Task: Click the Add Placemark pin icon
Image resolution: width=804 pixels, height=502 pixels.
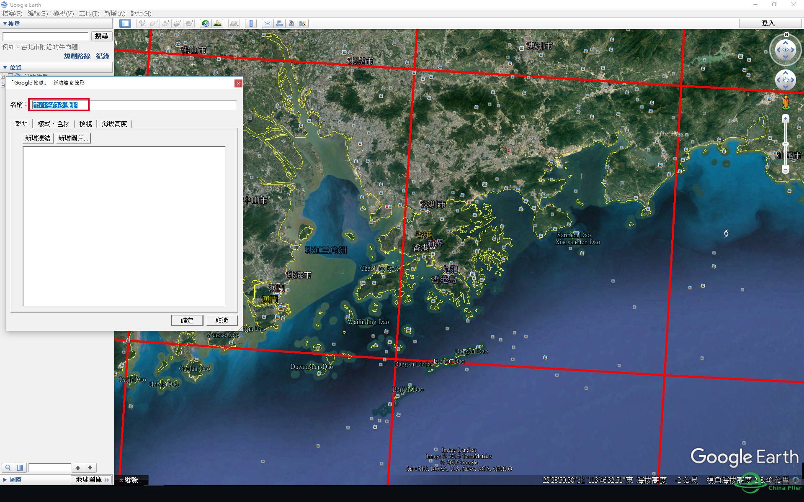Action: pyautogui.click(x=142, y=23)
